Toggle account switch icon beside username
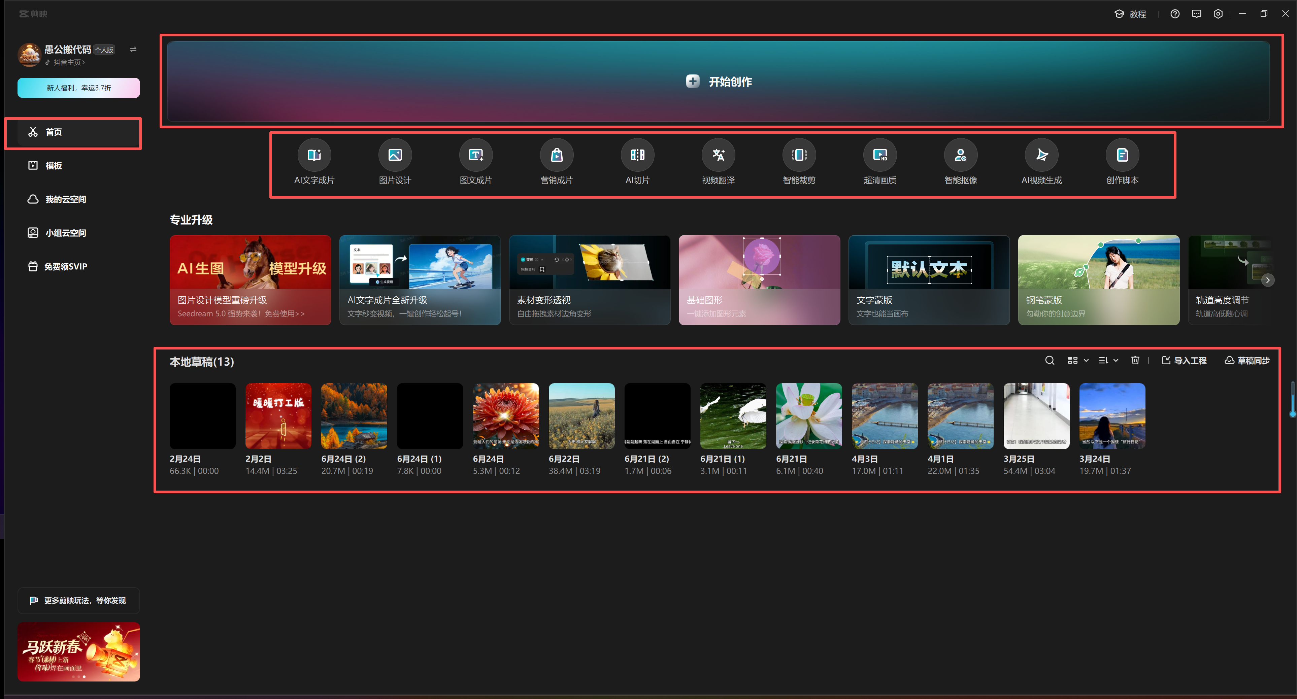1297x699 pixels. point(133,49)
